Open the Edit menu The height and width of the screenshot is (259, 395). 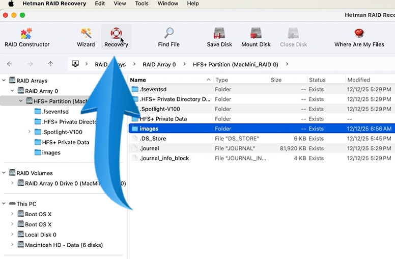(x=100, y=4)
